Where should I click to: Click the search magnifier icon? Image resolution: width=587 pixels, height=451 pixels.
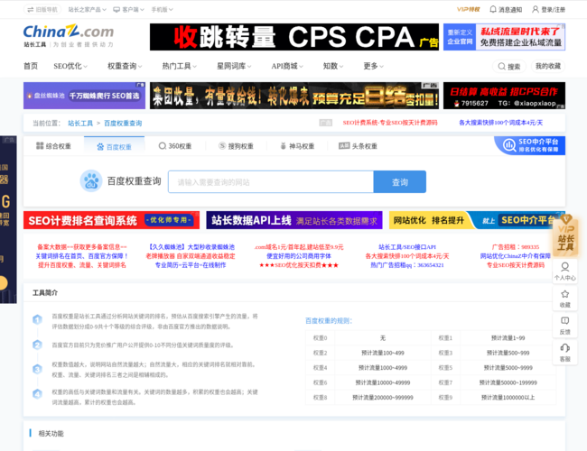[501, 66]
